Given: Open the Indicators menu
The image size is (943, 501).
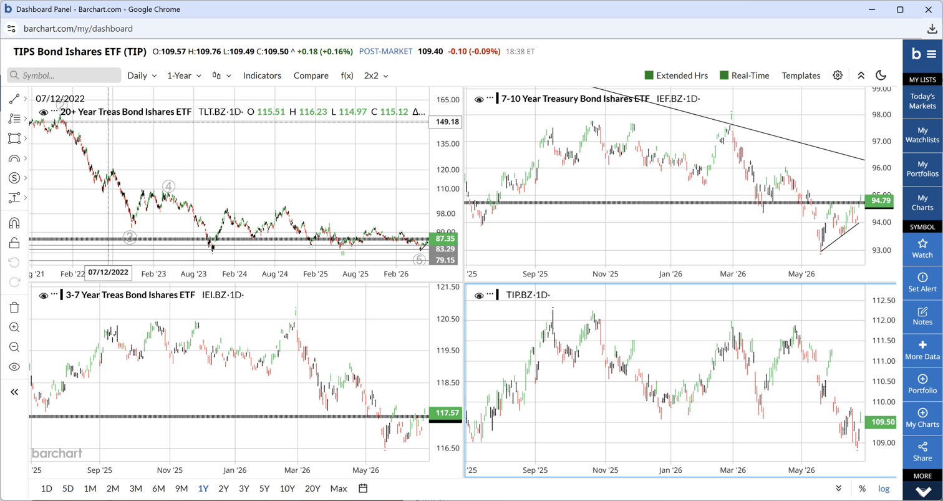Looking at the screenshot, I should click(262, 75).
